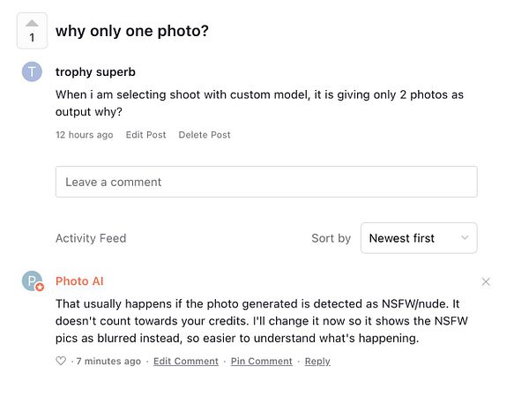Click the '7 minutes ago' comment timestamp
529x404 pixels.
[x=108, y=361]
